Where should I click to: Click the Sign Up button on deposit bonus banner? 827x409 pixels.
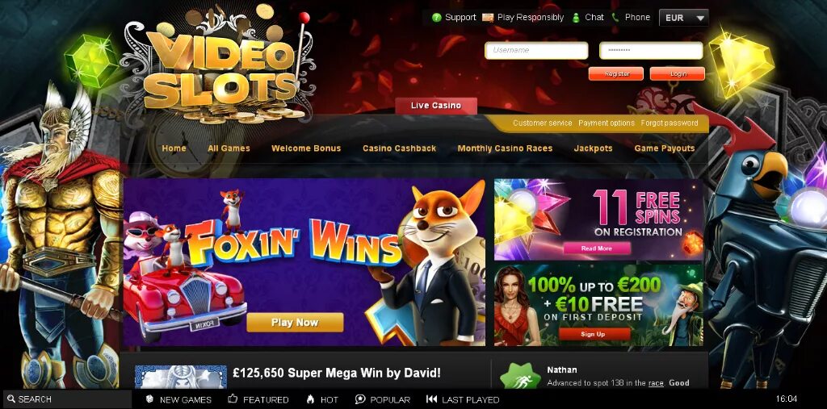point(594,334)
